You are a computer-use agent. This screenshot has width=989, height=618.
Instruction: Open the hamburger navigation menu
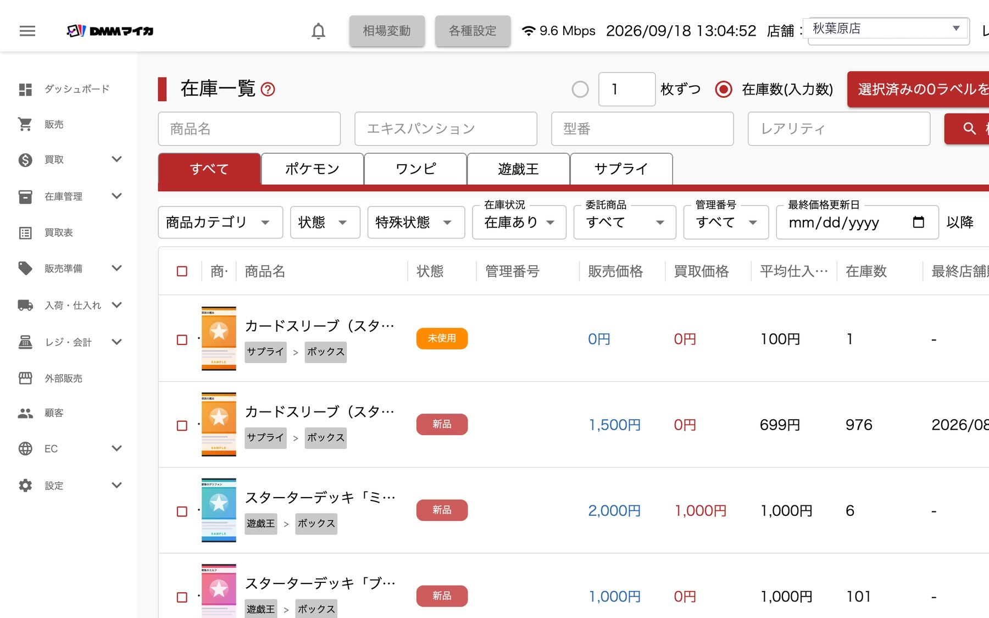27,31
